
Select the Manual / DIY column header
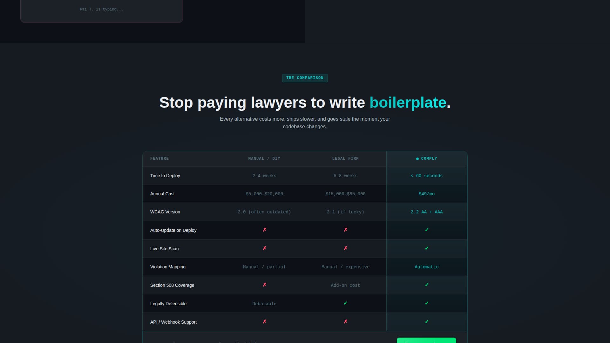264,158
